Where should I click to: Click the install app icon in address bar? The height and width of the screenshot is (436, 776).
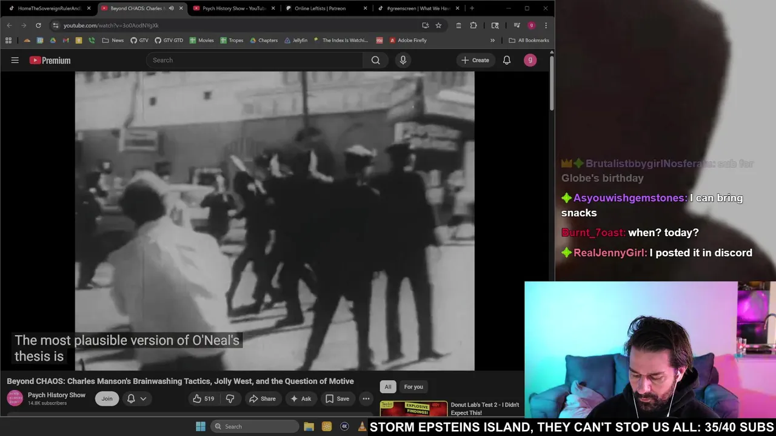point(425,25)
